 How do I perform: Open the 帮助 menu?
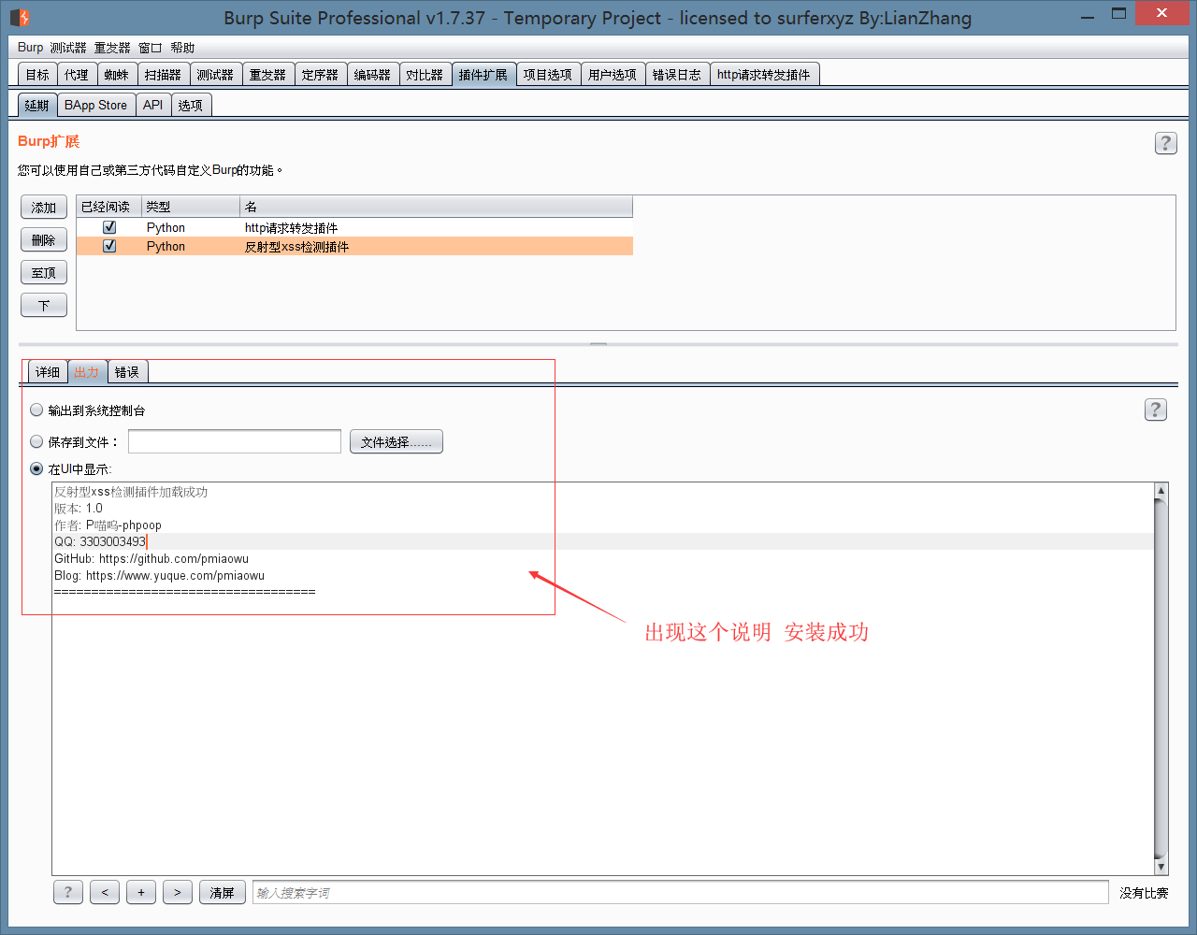[x=183, y=48]
